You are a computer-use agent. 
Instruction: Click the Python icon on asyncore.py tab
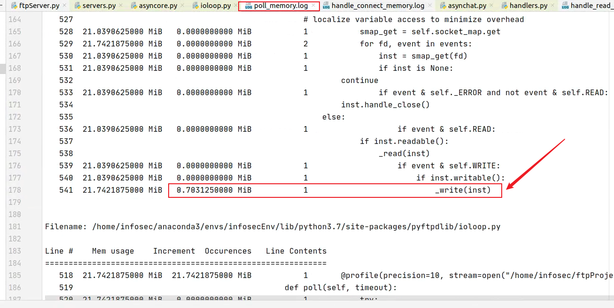(x=134, y=6)
